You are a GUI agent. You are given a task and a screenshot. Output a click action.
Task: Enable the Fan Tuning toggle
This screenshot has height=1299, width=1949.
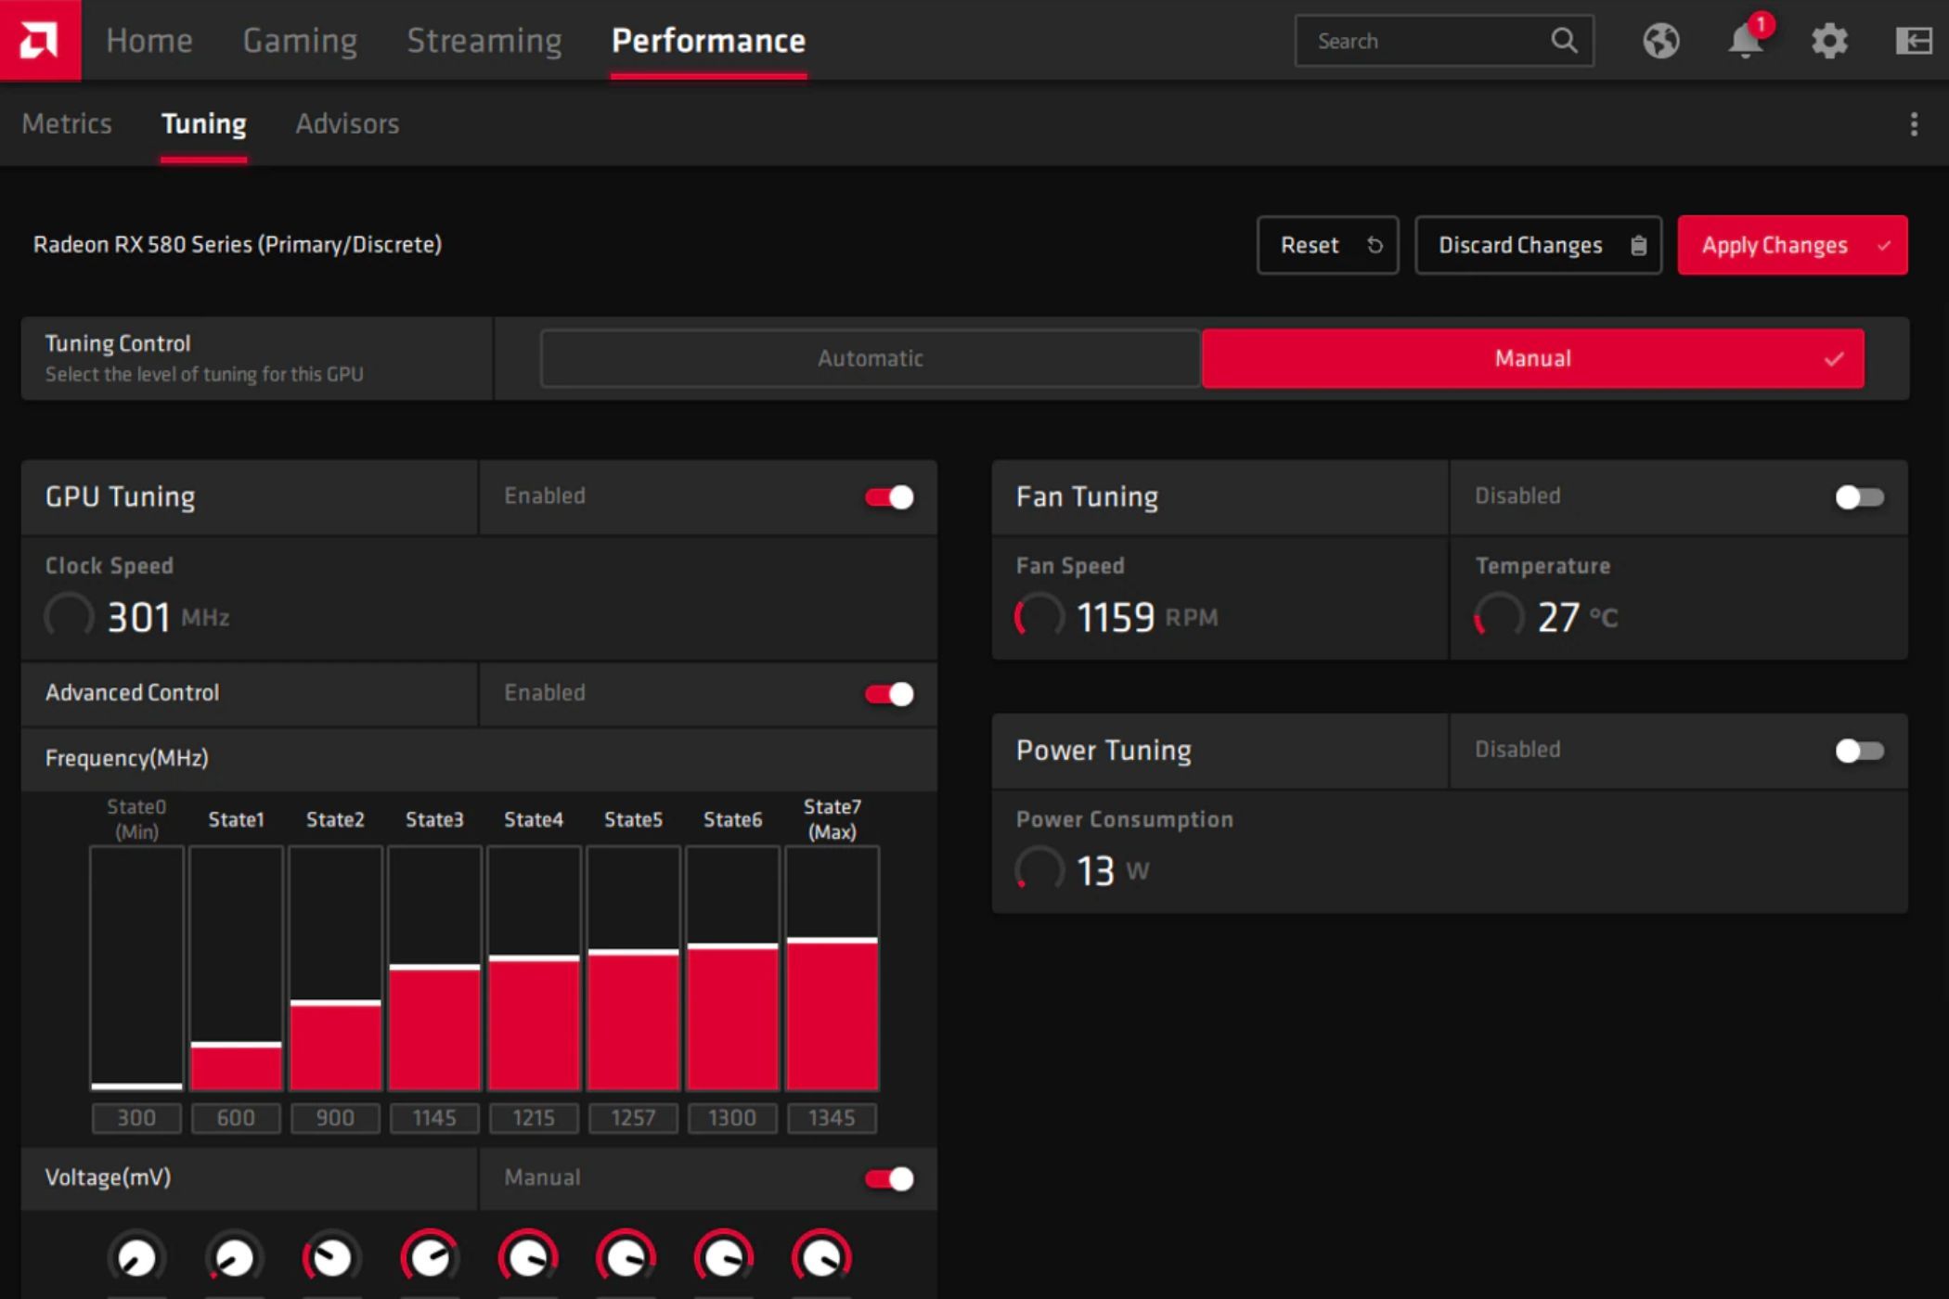click(1859, 497)
